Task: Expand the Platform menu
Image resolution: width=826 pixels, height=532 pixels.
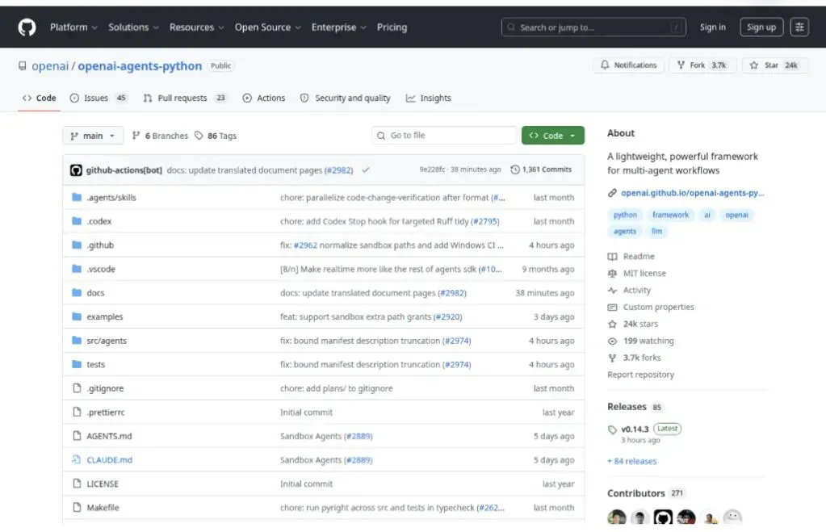Action: coord(73,27)
